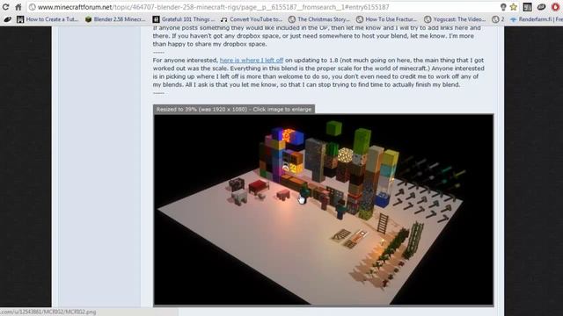Open 'How to Create a Tut...' bookmark

pyautogui.click(x=48, y=19)
